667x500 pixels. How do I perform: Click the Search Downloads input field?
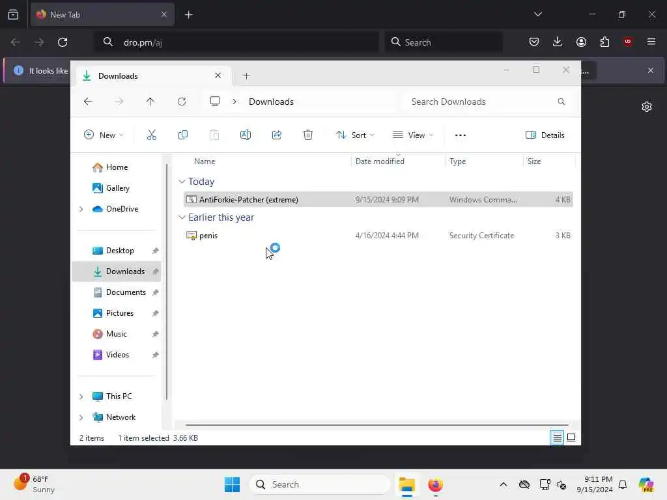point(487,102)
